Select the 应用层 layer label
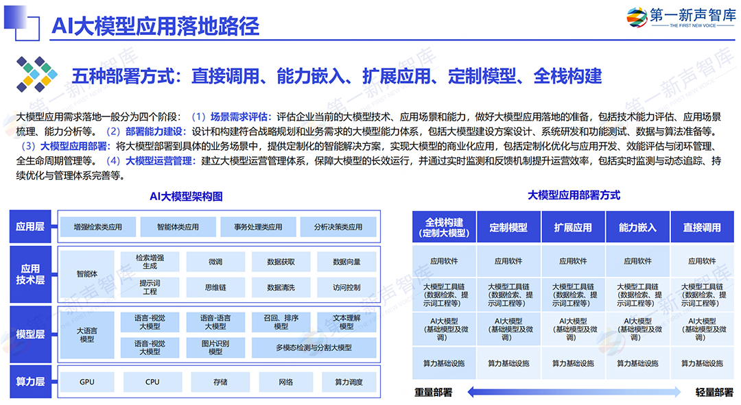Viewport: 741px width, 405px height. pos(30,227)
